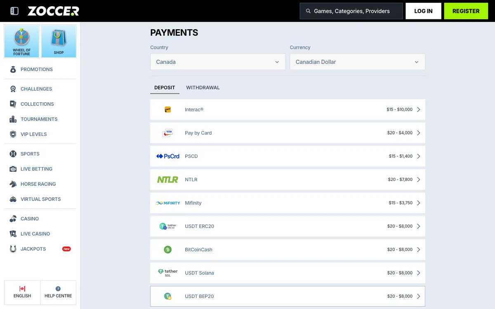Switch to the Deposit tab
The width and height of the screenshot is (495, 309).
pyautogui.click(x=165, y=87)
